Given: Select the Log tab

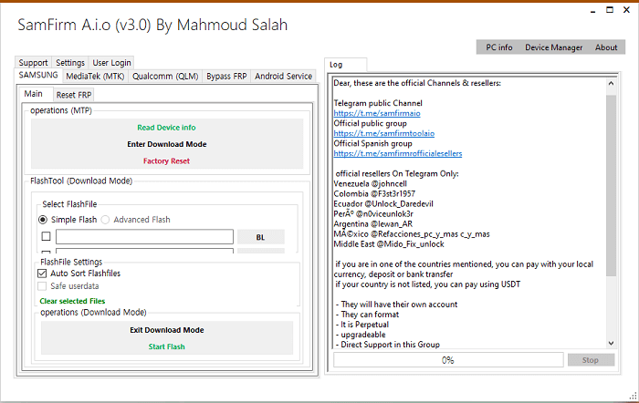Looking at the screenshot, I should (346, 65).
